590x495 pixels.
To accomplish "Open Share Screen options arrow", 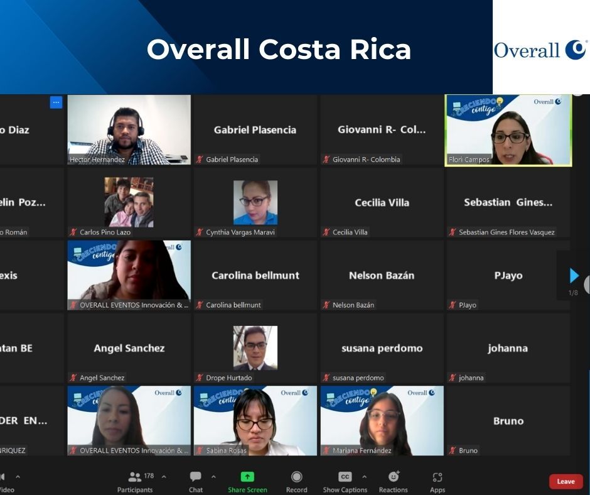I will click(268, 477).
